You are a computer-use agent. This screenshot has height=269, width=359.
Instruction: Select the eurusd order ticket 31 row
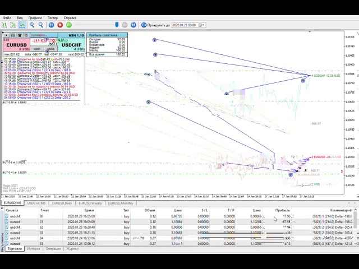[x=179, y=222]
